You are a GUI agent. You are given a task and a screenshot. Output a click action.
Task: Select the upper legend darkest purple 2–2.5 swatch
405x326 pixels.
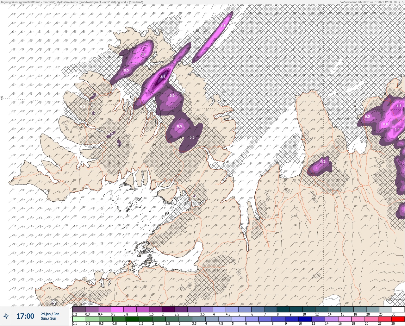click(x=168, y=309)
